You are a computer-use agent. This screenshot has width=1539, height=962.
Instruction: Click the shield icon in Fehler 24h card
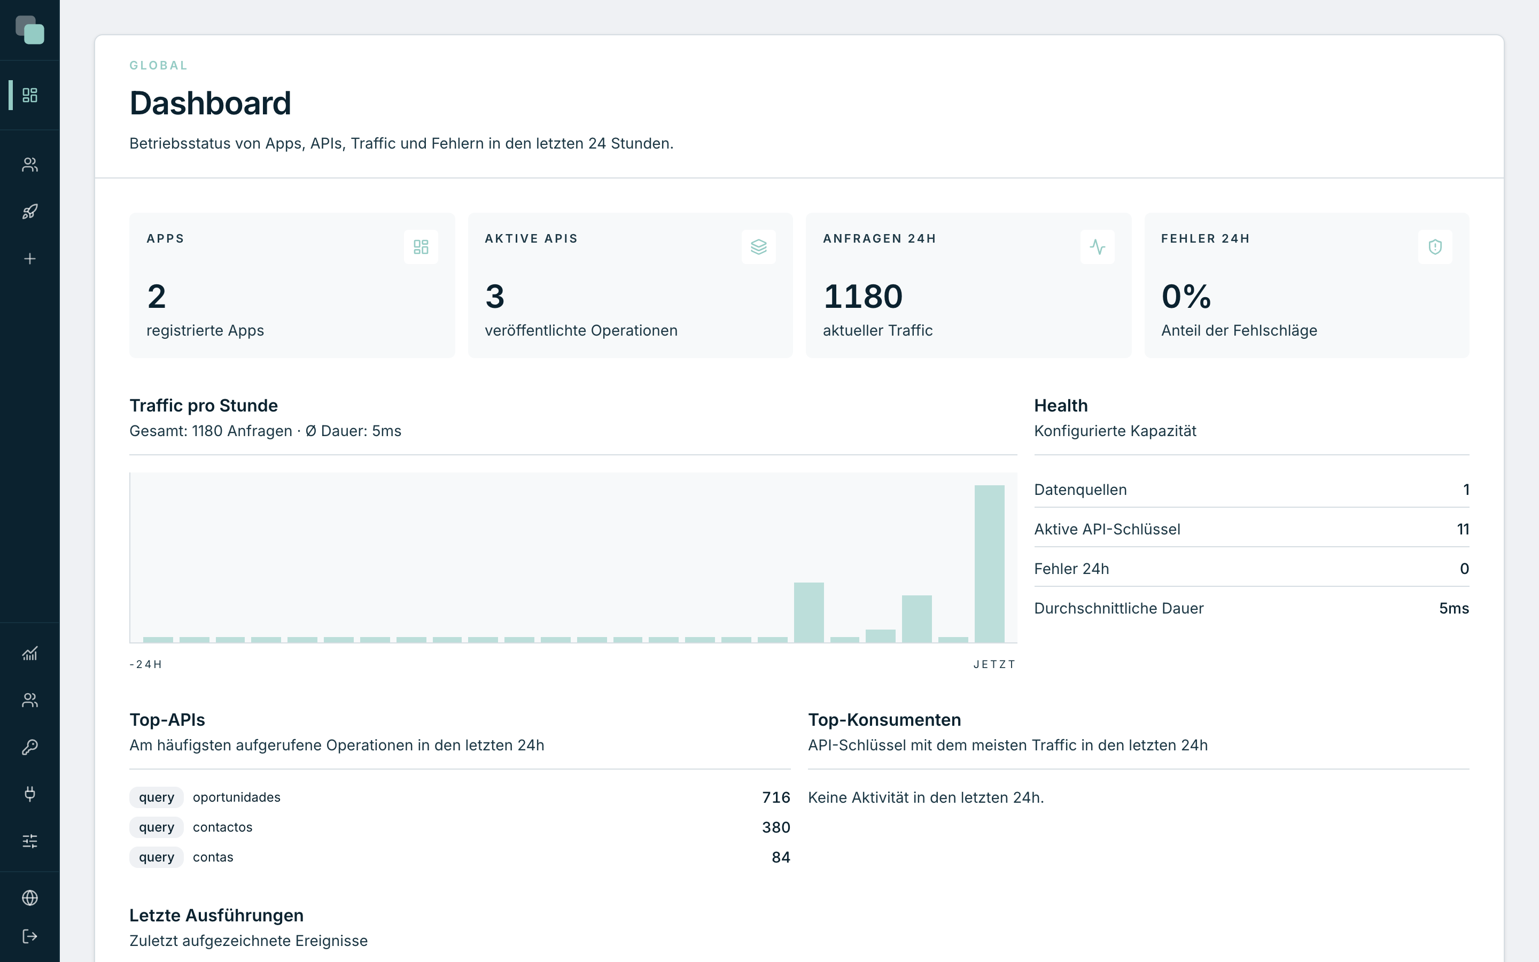tap(1435, 247)
